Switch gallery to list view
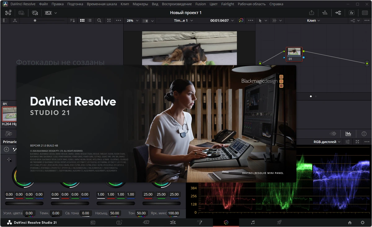Viewport: 372px width, 227px height. click(90, 20)
